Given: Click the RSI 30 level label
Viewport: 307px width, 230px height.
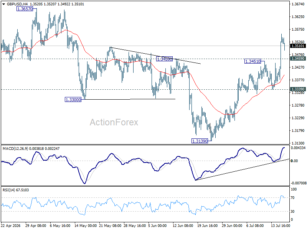Looking at the screenshot, I should coord(292,212).
